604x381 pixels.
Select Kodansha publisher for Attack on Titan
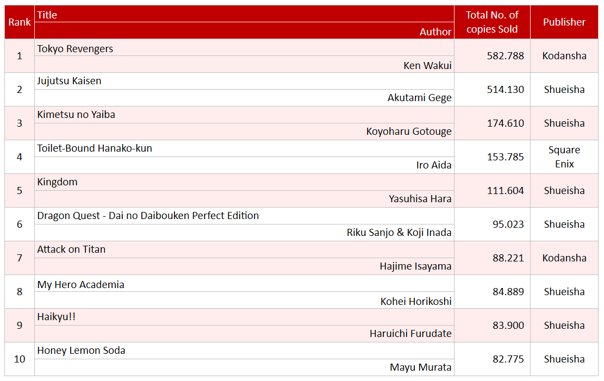564,258
